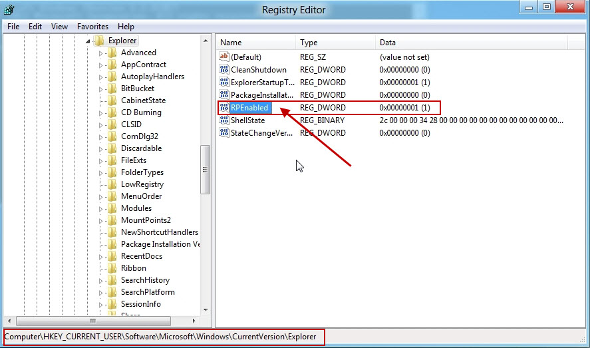Select the CD Burning key
This screenshot has width=590, height=348.
pyautogui.click(x=141, y=112)
